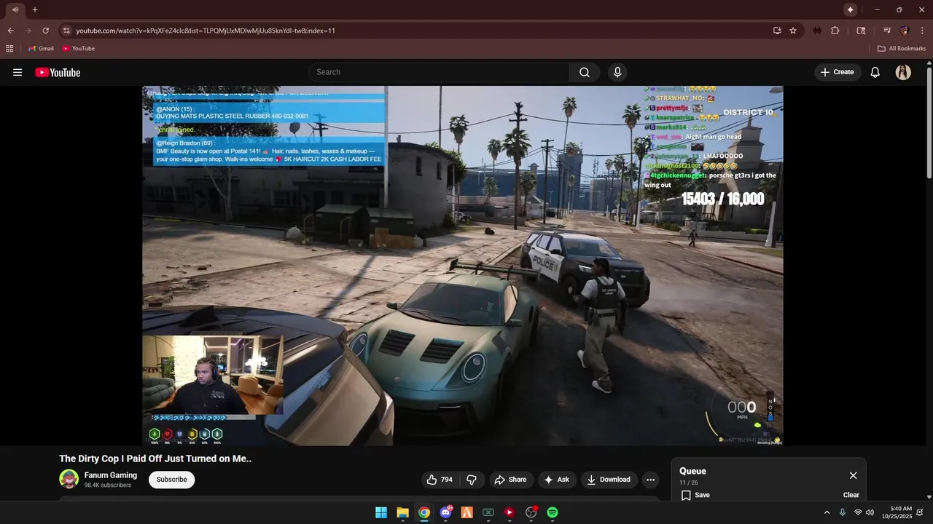Open more actions three-dot menu
This screenshot has width=933, height=524.
[x=650, y=480]
